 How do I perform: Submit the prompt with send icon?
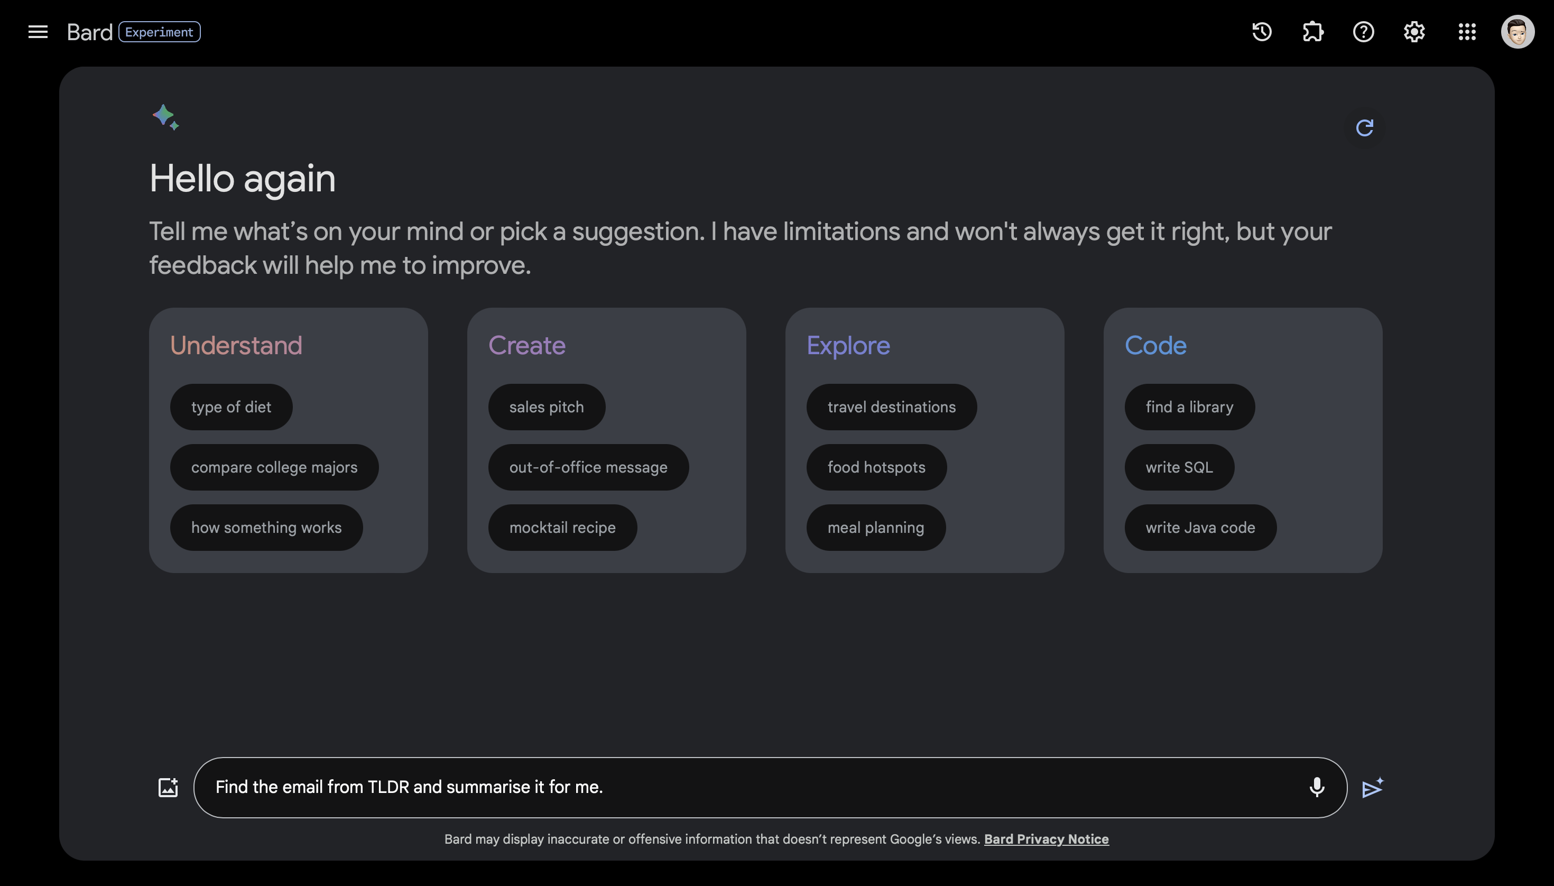click(1373, 788)
